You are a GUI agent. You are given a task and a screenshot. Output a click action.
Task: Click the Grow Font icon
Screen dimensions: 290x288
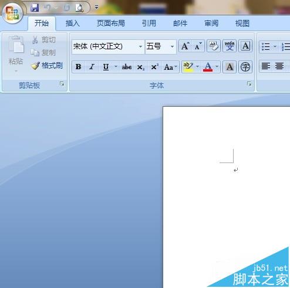click(x=185, y=46)
